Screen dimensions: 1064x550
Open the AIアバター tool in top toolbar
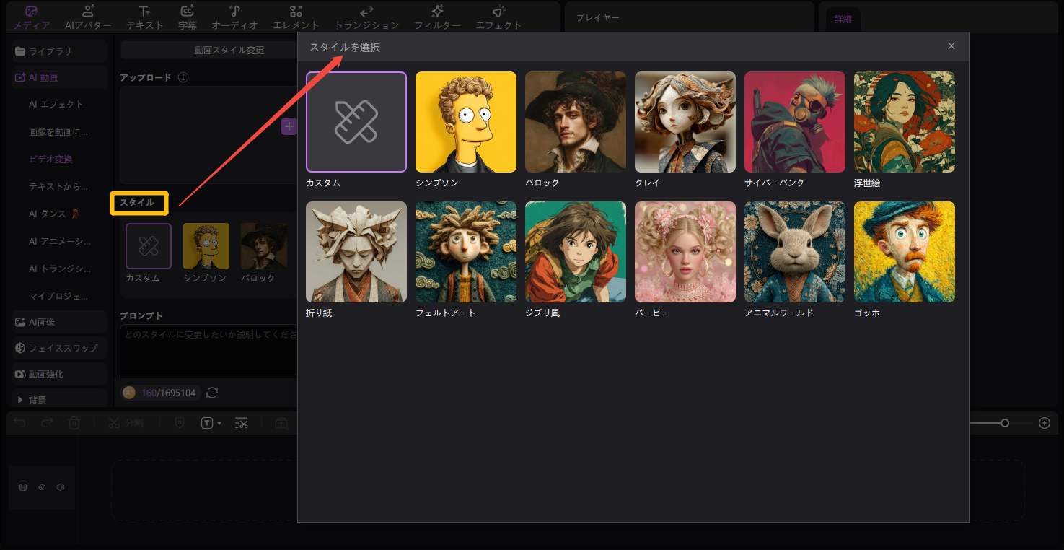[x=88, y=17]
